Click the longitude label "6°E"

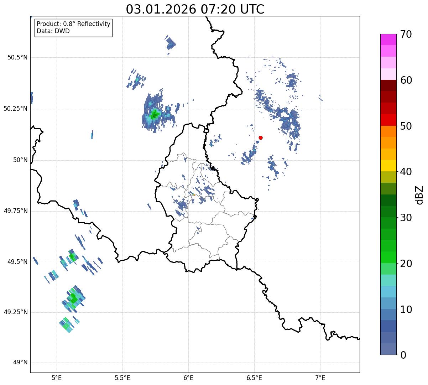pos(188,378)
